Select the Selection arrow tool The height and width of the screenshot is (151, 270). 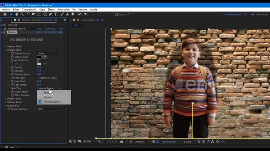click(x=11, y=14)
